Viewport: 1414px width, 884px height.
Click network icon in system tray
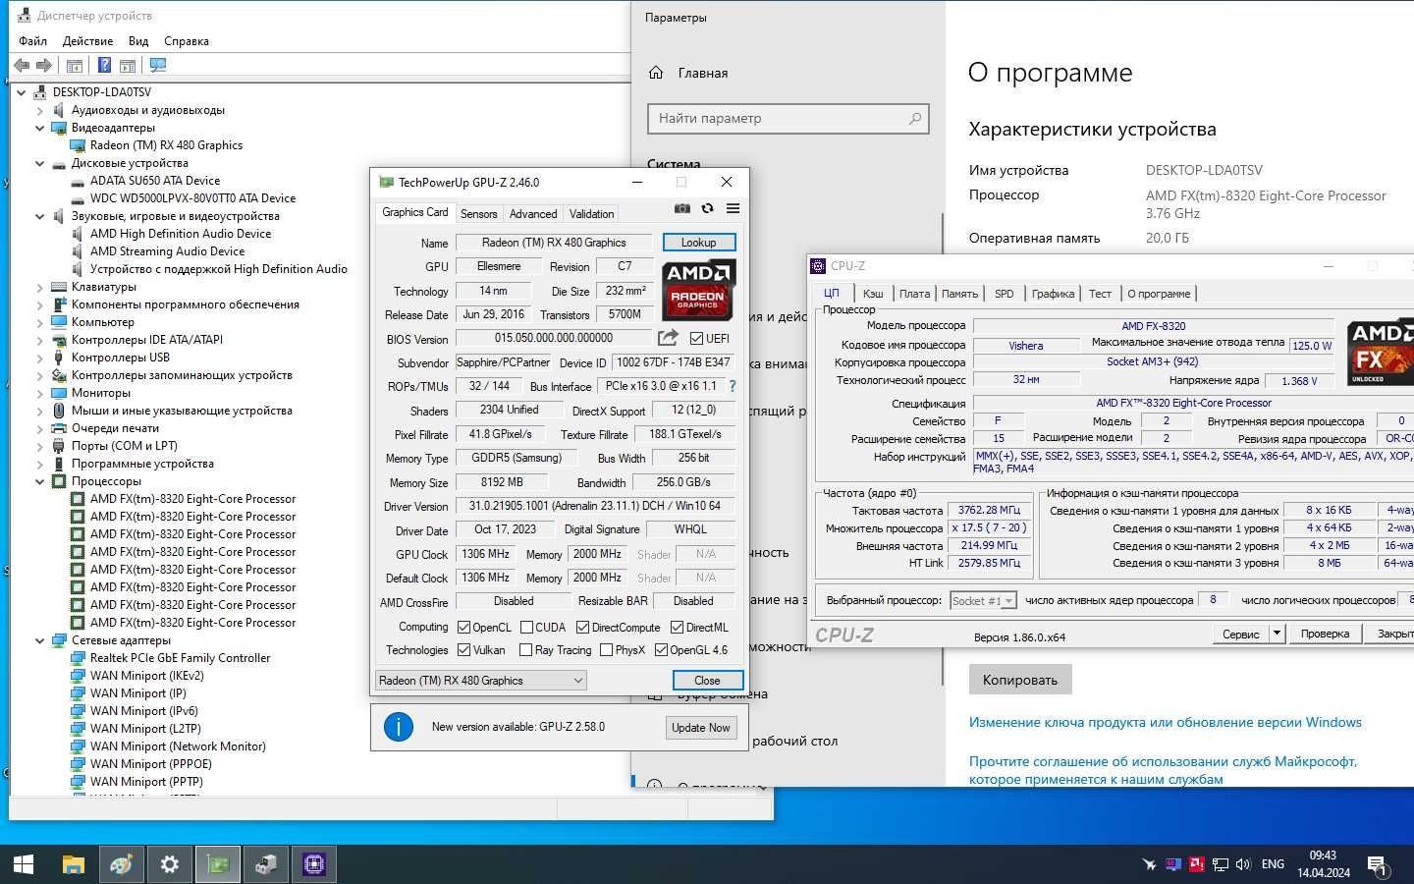coord(1220,864)
